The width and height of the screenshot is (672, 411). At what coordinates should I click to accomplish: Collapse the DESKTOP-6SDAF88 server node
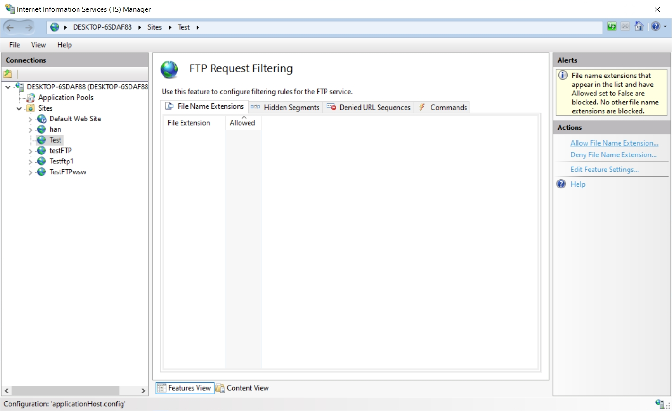click(8, 87)
